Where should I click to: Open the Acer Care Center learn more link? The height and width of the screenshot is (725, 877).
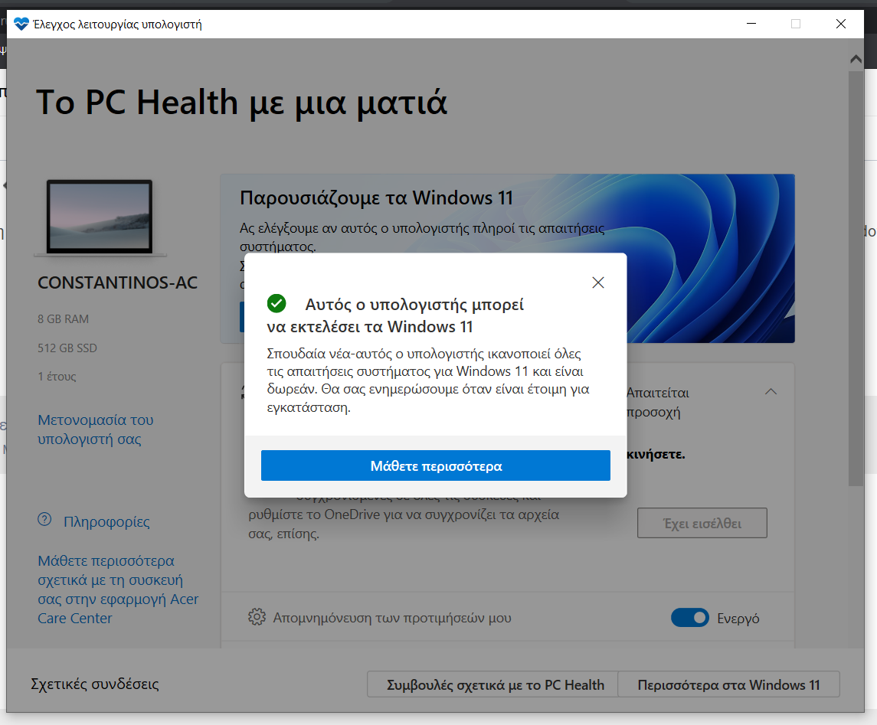click(x=118, y=589)
